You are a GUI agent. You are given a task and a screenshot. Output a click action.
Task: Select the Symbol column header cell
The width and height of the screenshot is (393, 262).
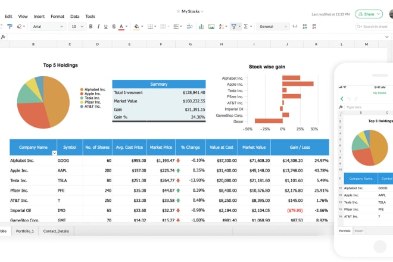(x=70, y=147)
